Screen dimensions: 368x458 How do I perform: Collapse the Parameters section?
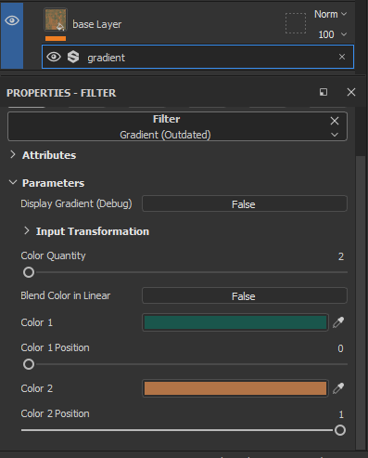tap(13, 182)
